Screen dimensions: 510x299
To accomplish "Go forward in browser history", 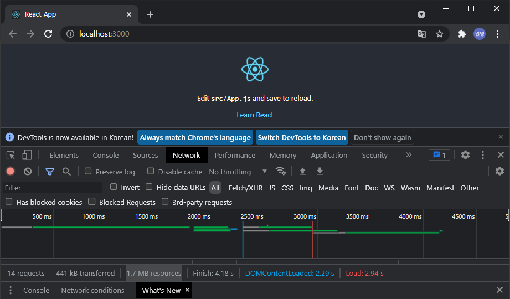I will [30, 34].
